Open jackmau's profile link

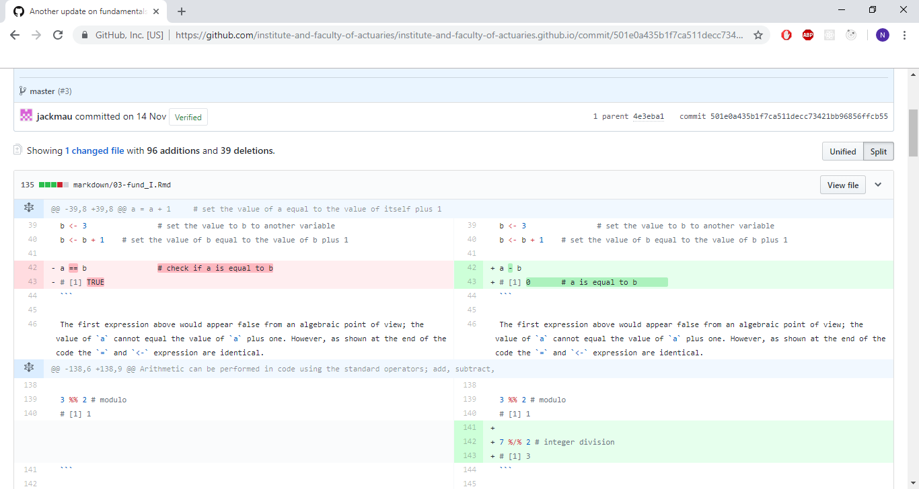point(54,116)
